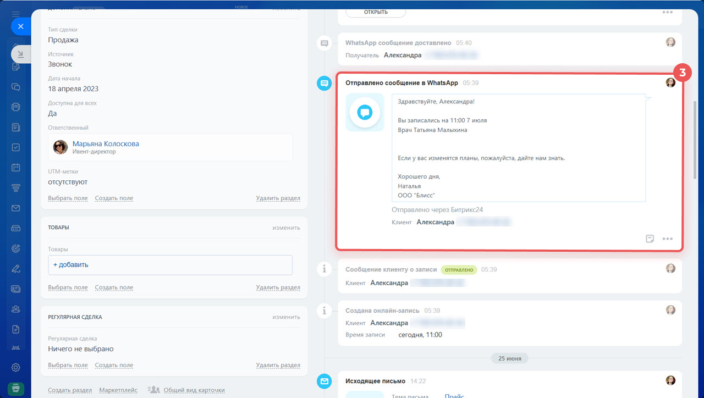Click изменить in the Товары section

click(x=286, y=227)
